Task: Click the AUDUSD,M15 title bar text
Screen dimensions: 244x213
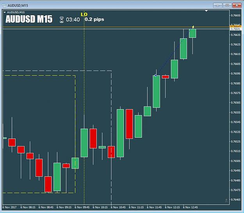Action: [x=18, y=5]
